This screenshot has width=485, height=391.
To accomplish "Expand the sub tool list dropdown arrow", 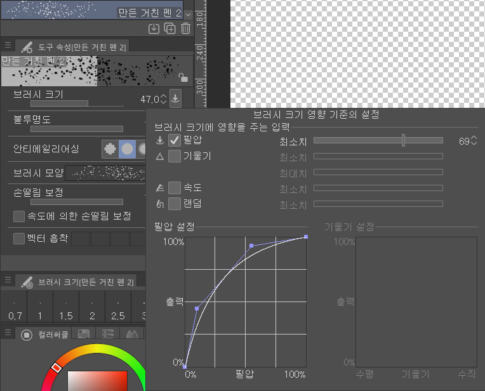I will coord(188,15).
